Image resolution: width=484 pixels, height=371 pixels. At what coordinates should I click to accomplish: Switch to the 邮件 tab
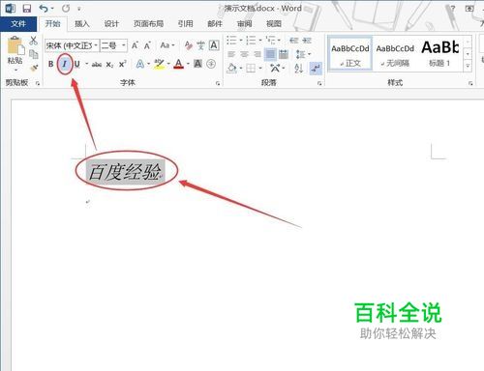click(215, 24)
